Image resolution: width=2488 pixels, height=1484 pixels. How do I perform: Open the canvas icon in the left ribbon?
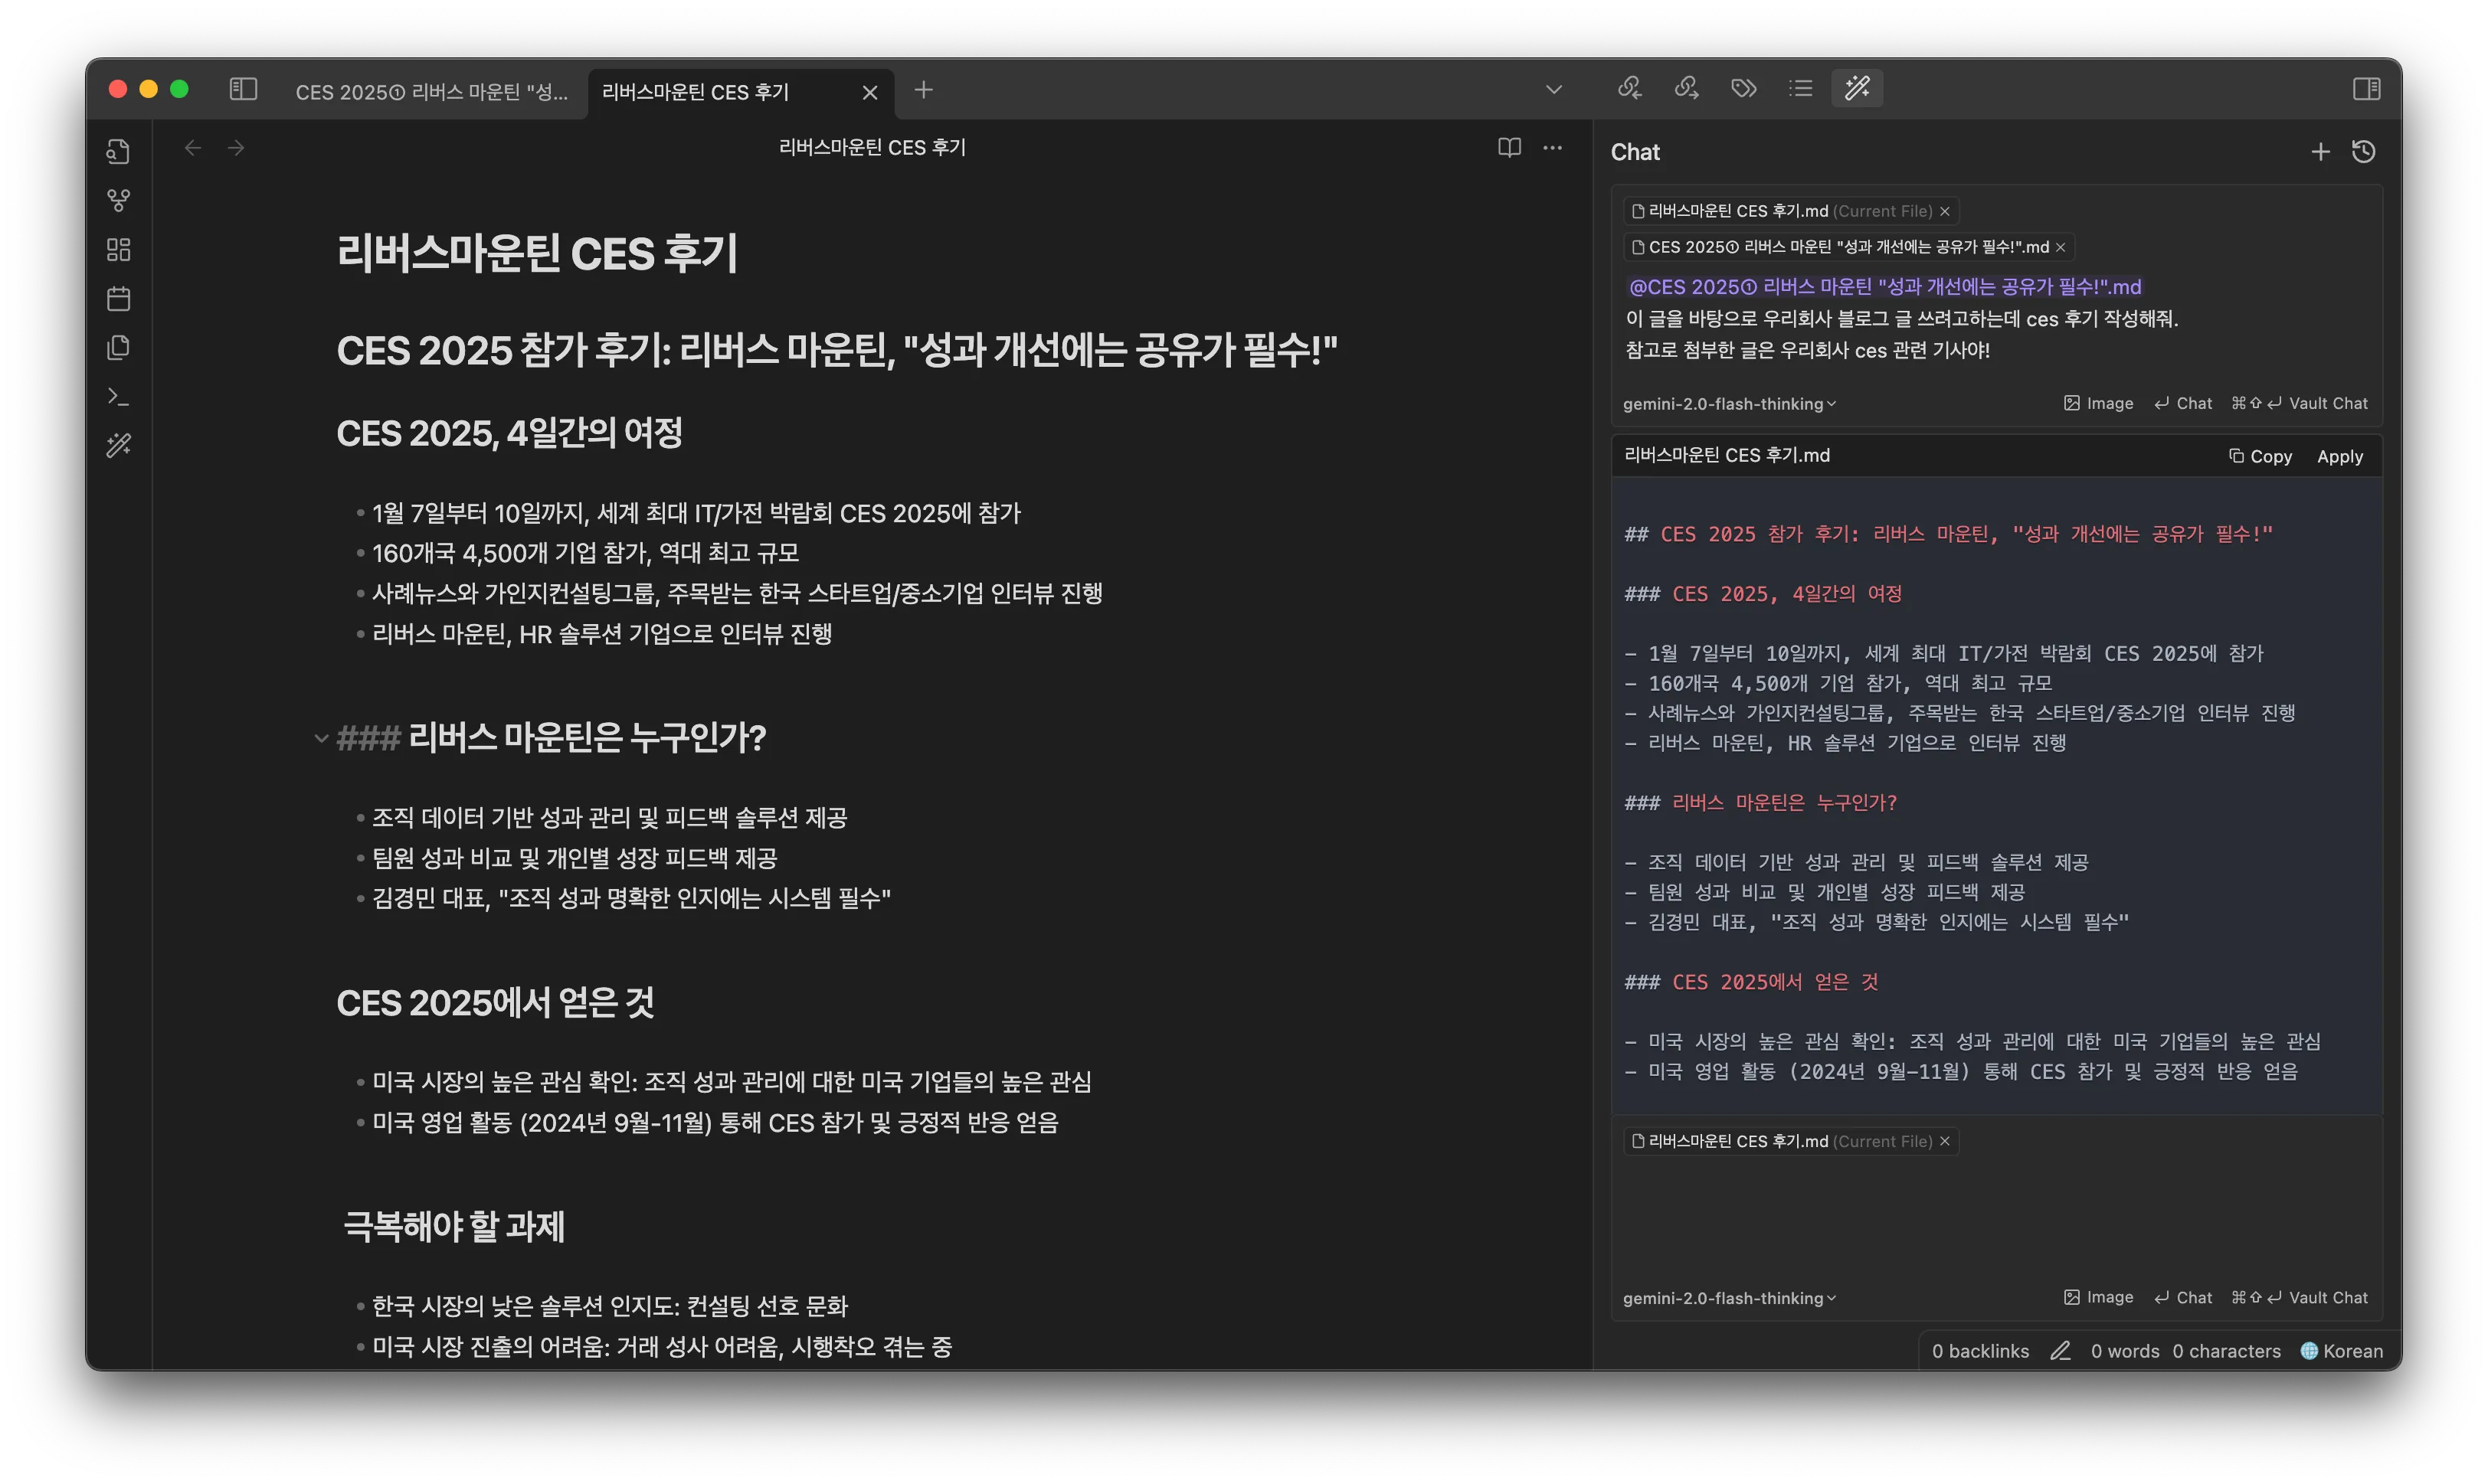(x=118, y=250)
